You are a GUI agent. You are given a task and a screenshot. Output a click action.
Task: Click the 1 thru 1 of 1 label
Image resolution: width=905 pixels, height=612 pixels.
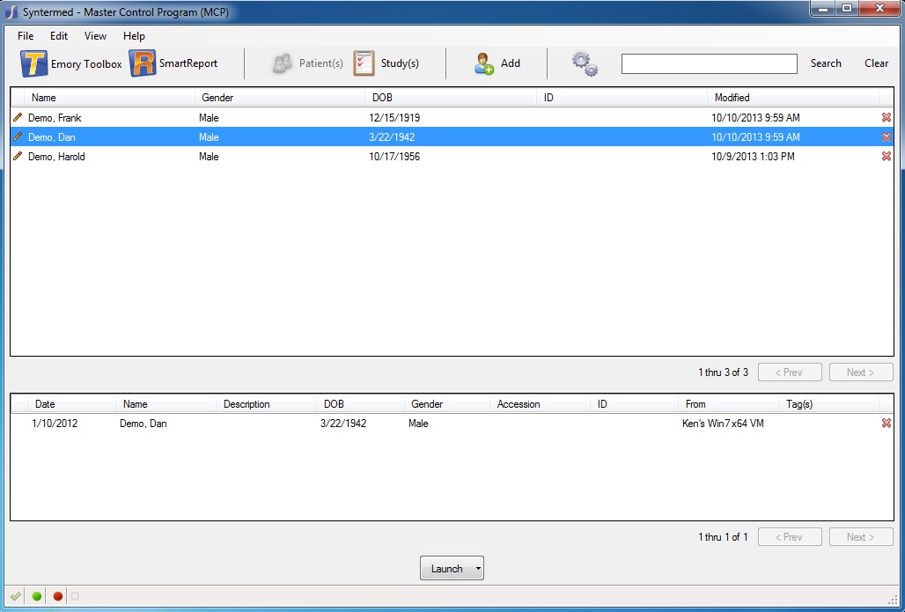coord(723,537)
